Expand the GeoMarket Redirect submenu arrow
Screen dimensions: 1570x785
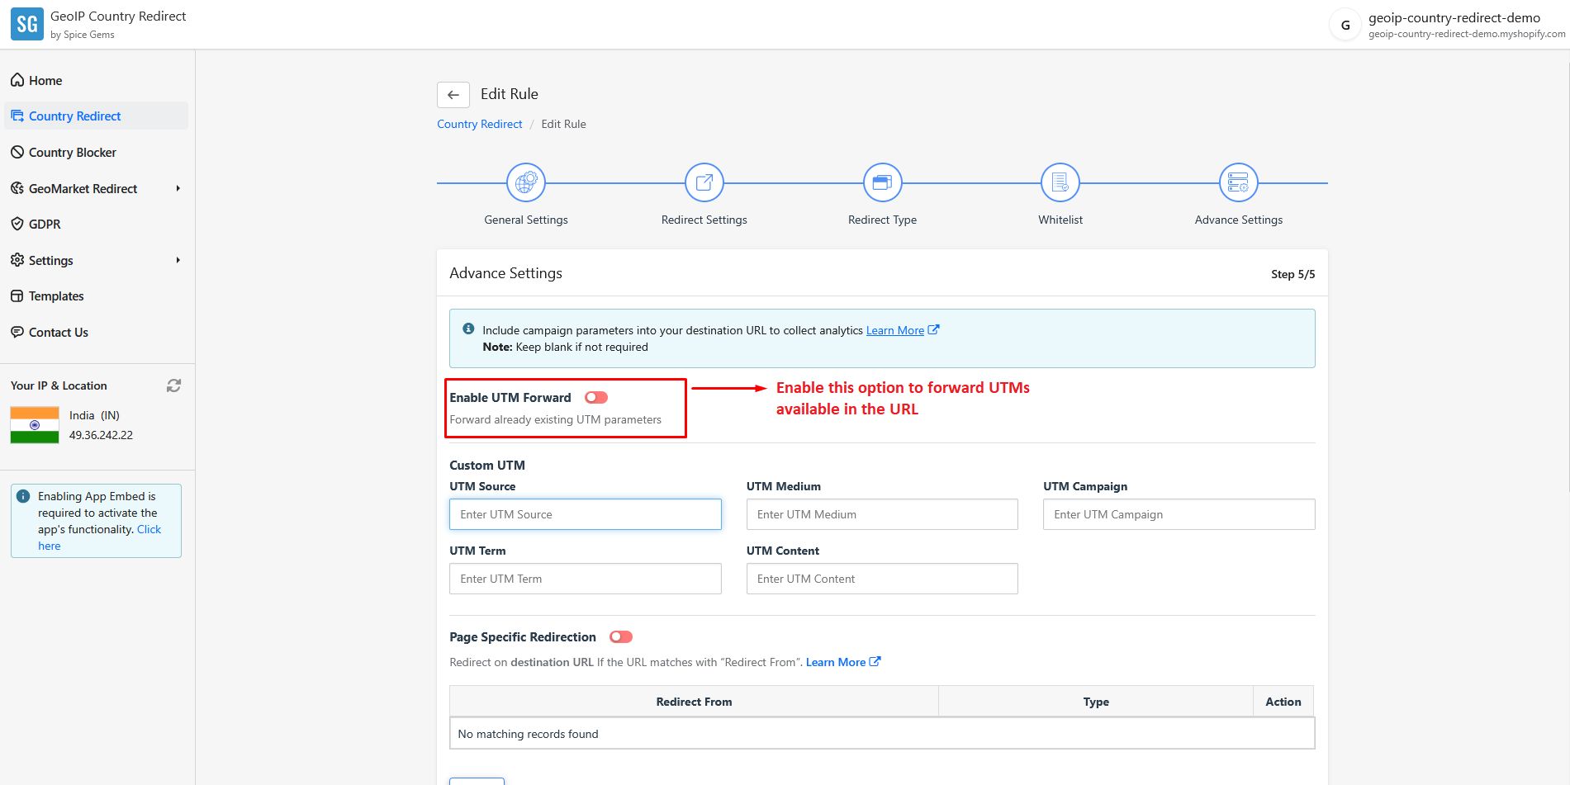pyautogui.click(x=178, y=189)
